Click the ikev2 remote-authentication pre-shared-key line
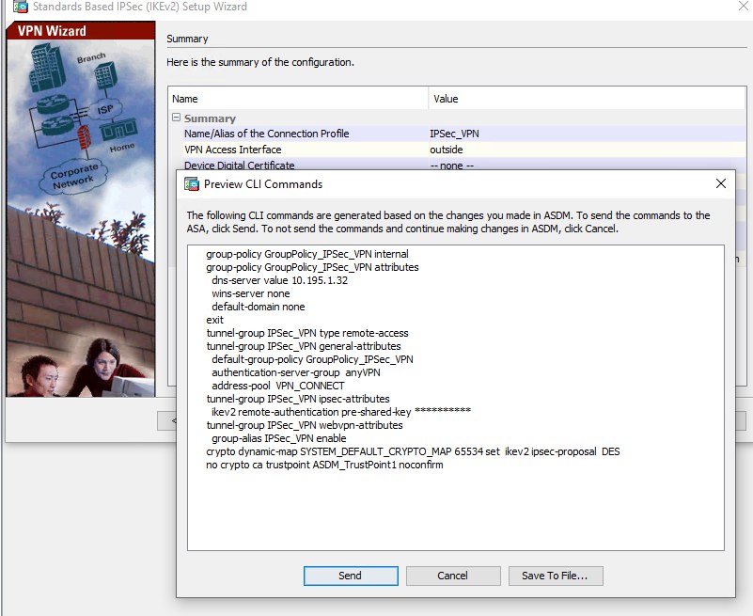The image size is (753, 616). click(341, 412)
